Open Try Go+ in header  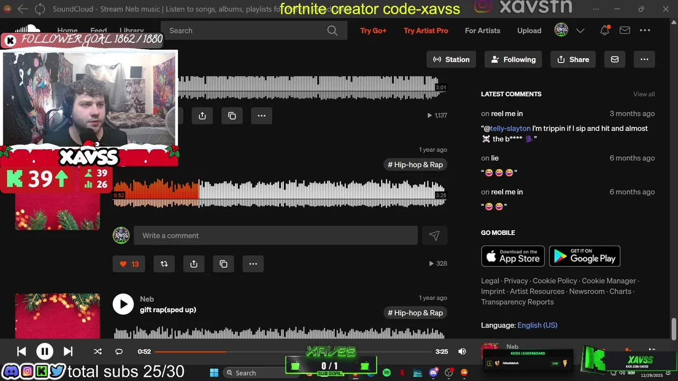click(x=373, y=31)
